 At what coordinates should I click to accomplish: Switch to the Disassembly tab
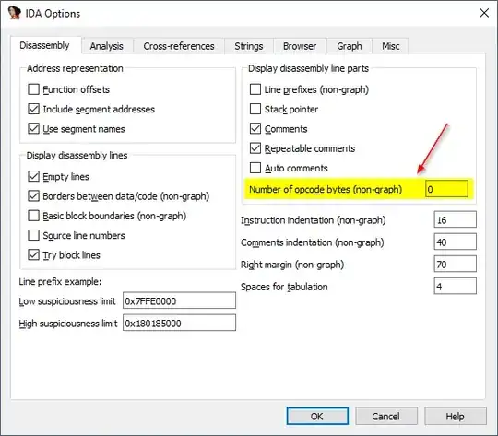[x=45, y=45]
